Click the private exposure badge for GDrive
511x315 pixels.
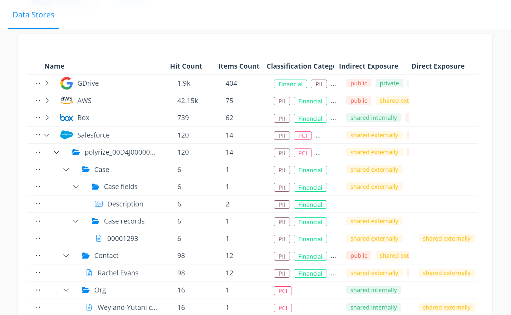[389, 83]
